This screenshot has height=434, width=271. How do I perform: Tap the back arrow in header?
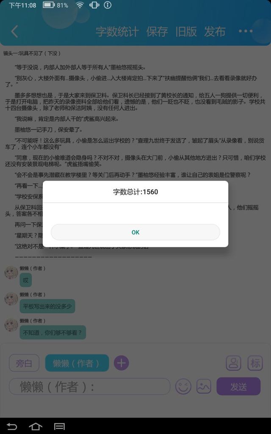(14, 31)
